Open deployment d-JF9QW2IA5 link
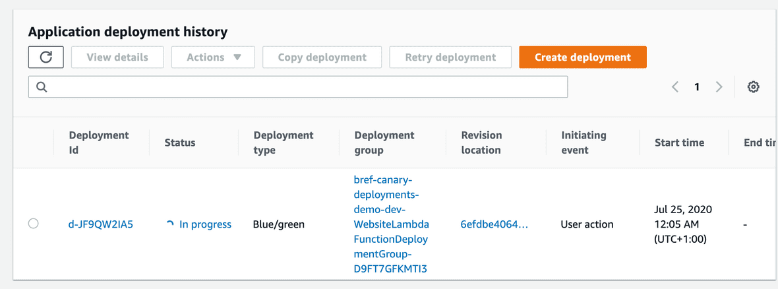This screenshot has height=289, width=778. [101, 224]
